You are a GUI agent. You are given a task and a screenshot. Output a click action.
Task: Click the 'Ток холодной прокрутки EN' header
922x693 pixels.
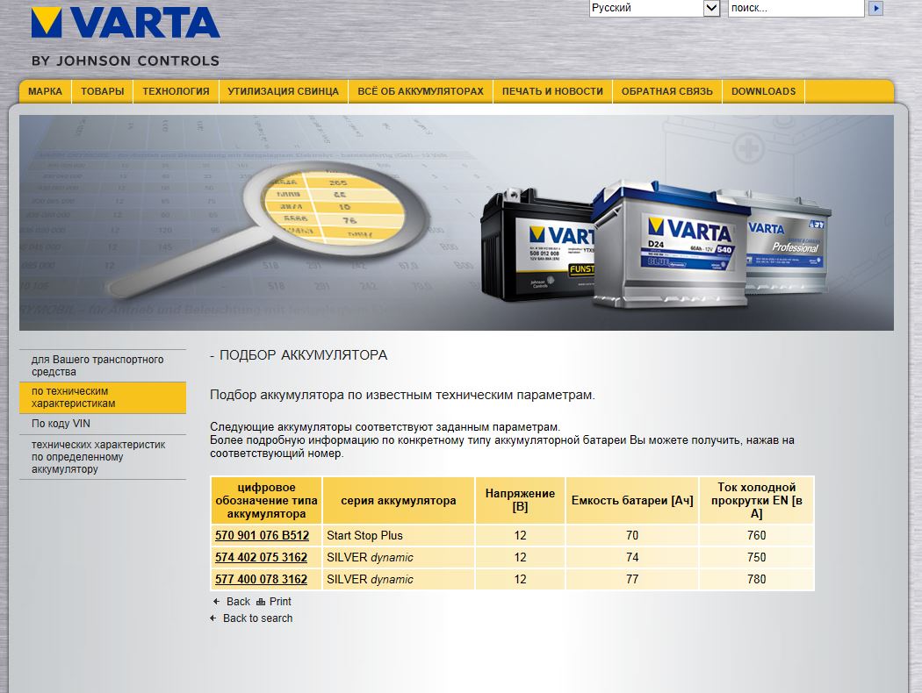tap(757, 500)
